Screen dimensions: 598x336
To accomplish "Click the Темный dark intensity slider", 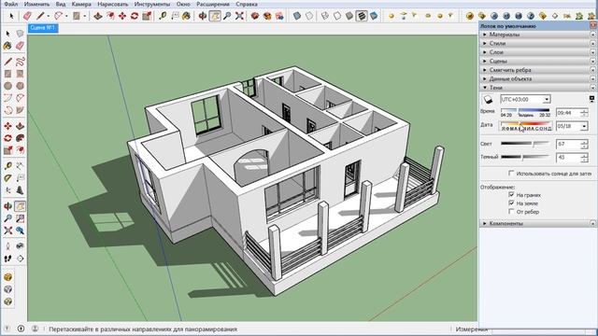I will (525, 157).
